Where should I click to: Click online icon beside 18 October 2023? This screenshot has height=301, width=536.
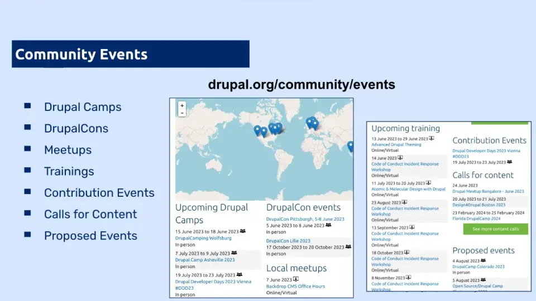406,253
